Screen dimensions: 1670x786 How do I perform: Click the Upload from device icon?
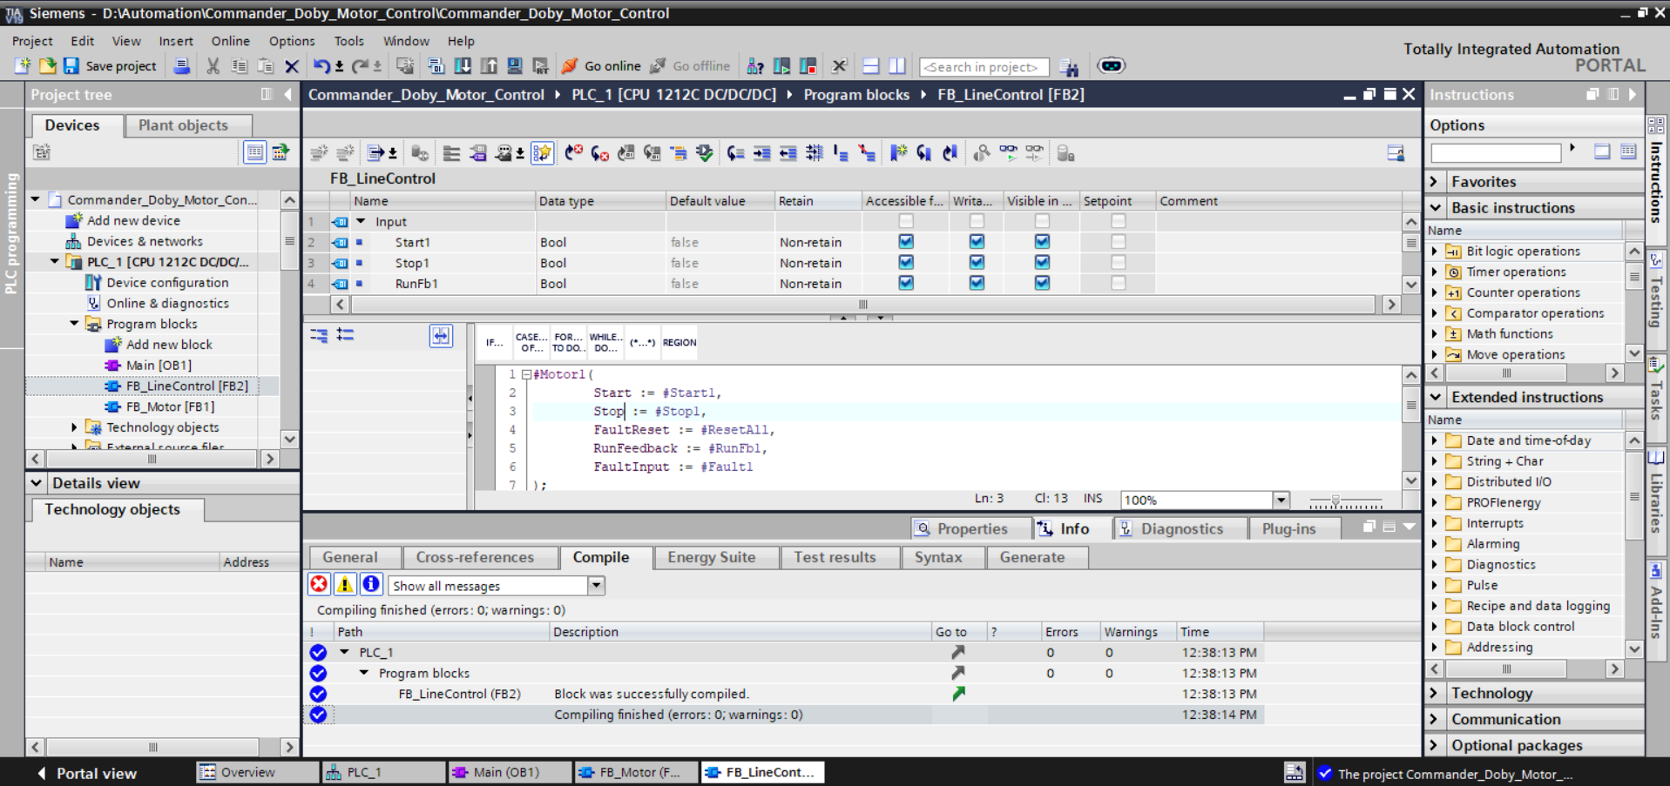[489, 66]
